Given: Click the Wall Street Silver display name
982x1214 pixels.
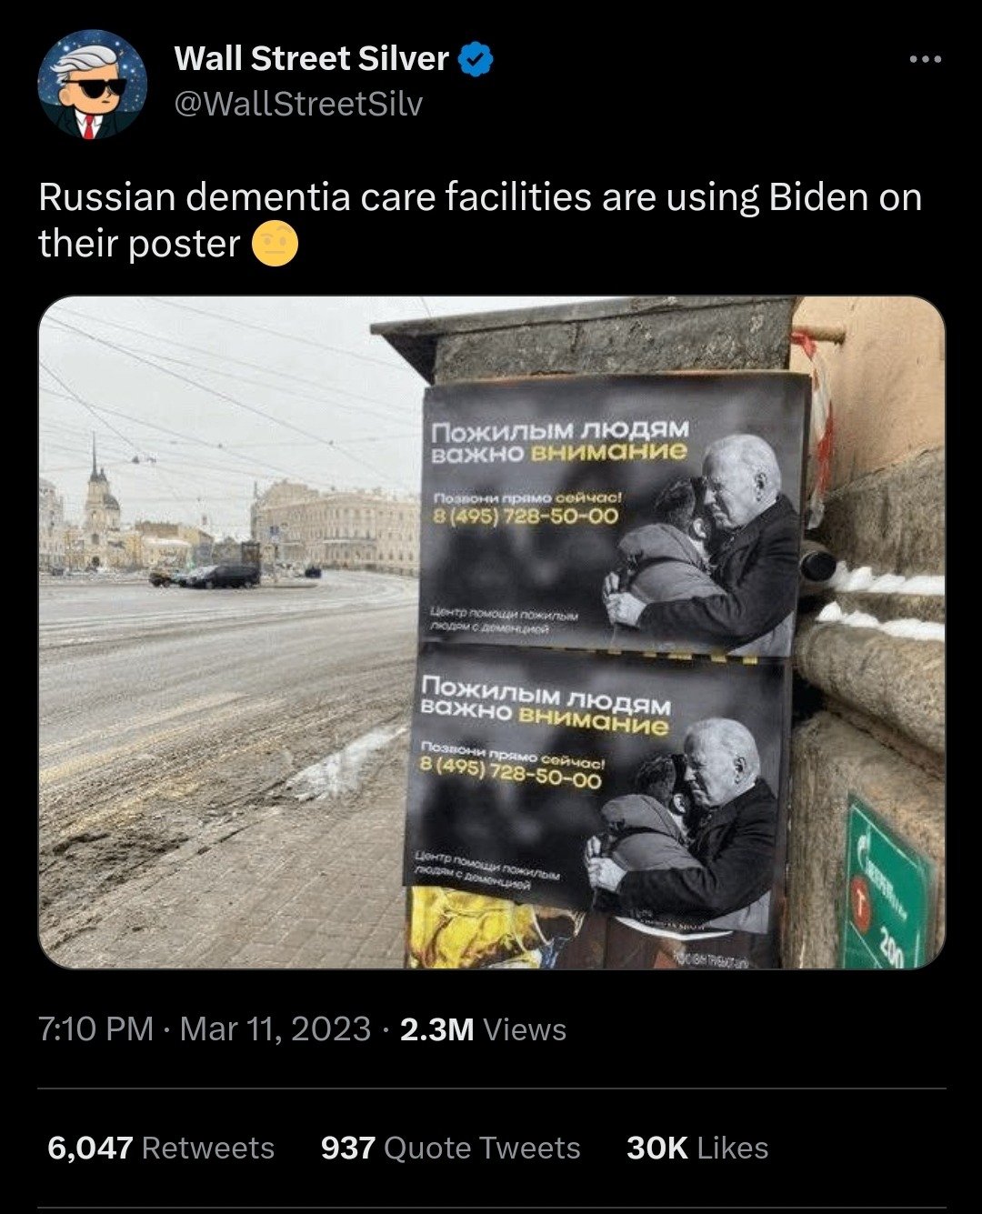Looking at the screenshot, I should (311, 59).
